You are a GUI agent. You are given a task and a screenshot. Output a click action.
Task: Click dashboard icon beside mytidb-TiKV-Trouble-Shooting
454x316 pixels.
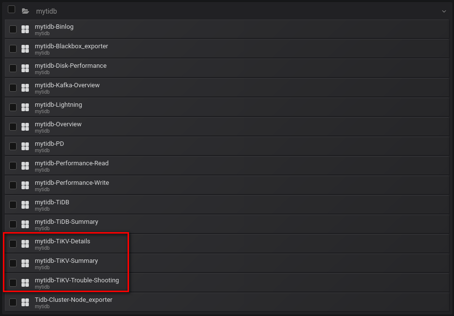point(25,282)
